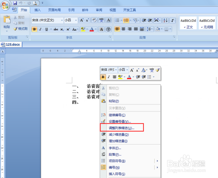The width and height of the screenshot is (218, 178).
Task: Open the paragraph dialog launcher
Action: [174, 37]
